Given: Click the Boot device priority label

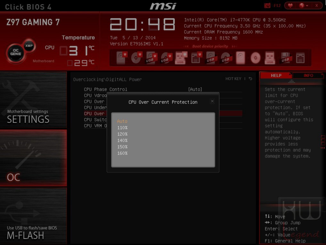Looking at the screenshot, I should tap(210, 46).
